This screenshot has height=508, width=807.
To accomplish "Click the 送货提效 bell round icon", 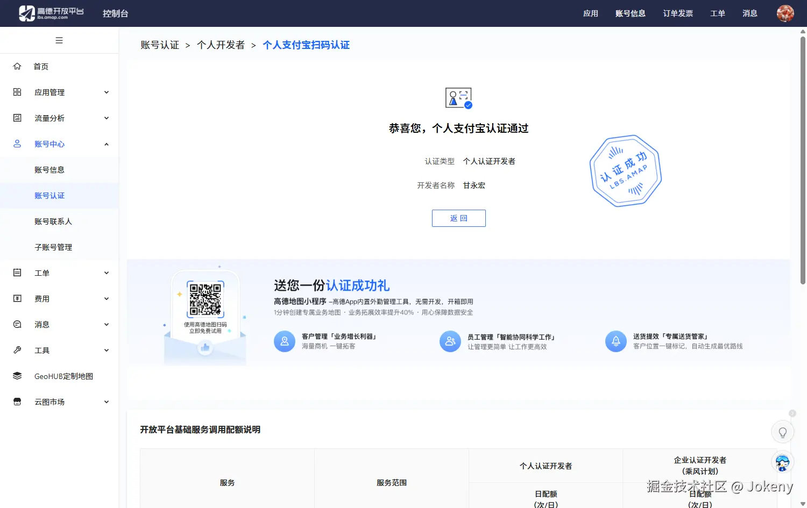I will click(616, 341).
